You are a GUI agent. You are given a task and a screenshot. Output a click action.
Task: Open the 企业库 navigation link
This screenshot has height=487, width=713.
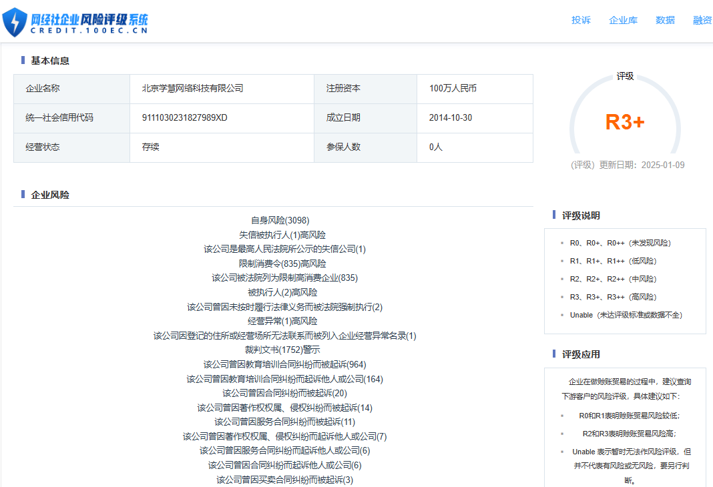(623, 20)
